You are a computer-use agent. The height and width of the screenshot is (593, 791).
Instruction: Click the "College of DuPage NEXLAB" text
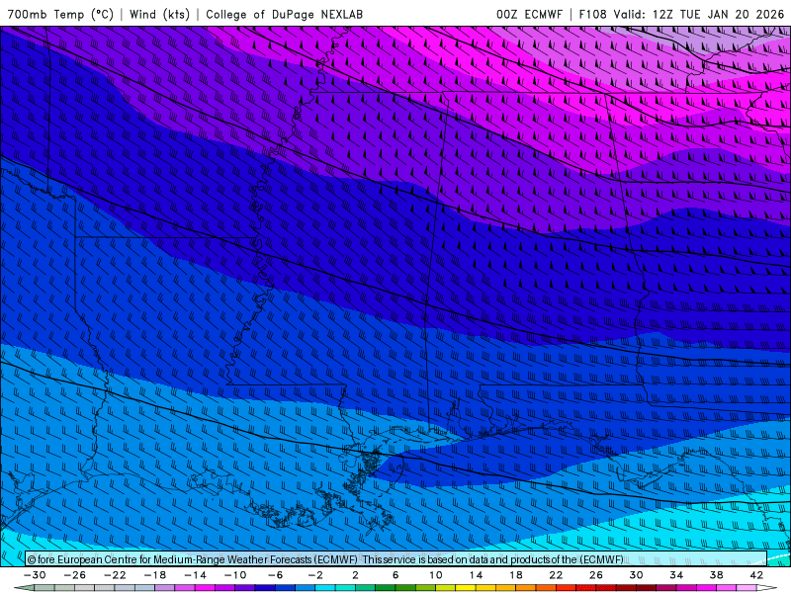pos(284,14)
